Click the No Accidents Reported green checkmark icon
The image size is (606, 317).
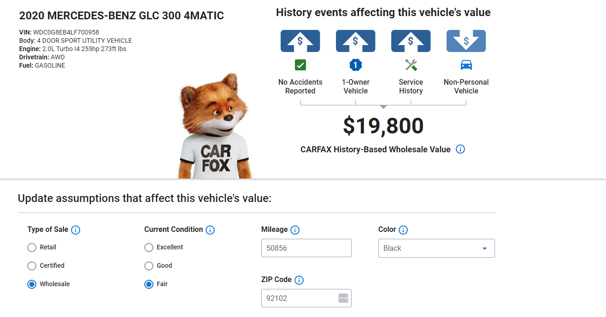[x=300, y=65]
